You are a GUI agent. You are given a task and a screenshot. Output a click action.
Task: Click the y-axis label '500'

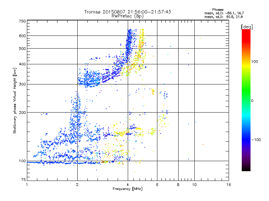(22, 49)
